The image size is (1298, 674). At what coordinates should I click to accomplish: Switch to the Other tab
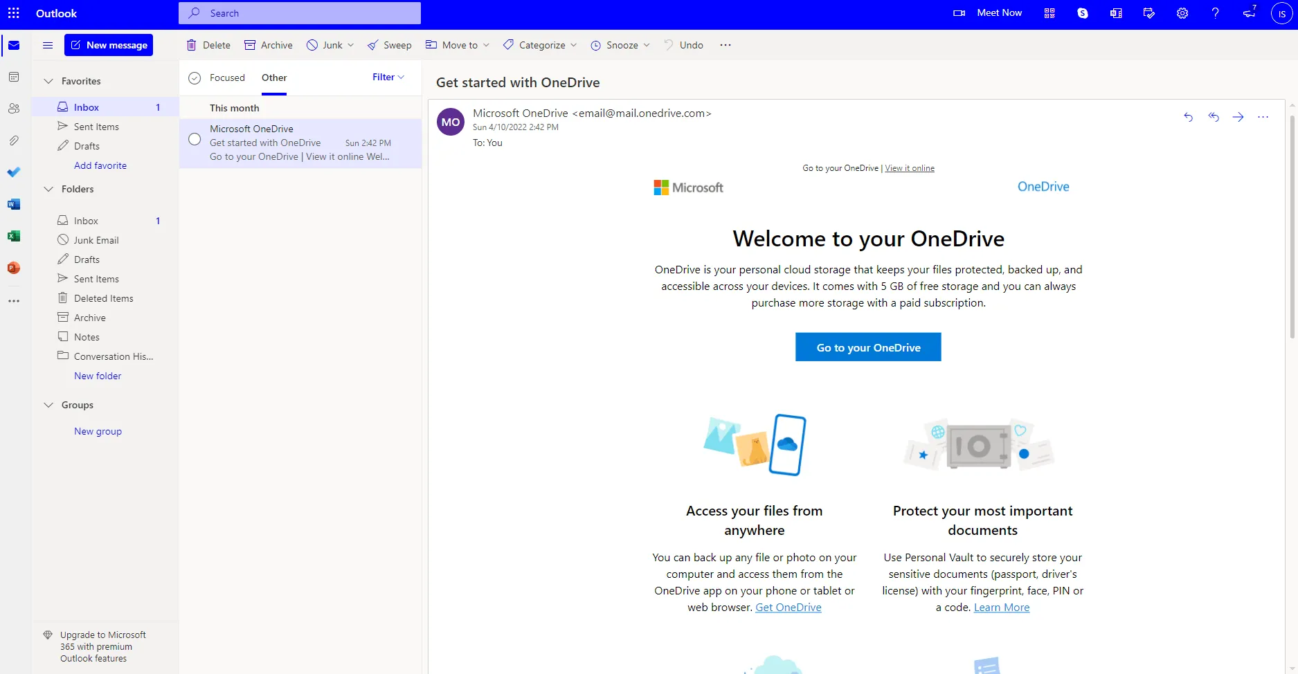coord(274,78)
